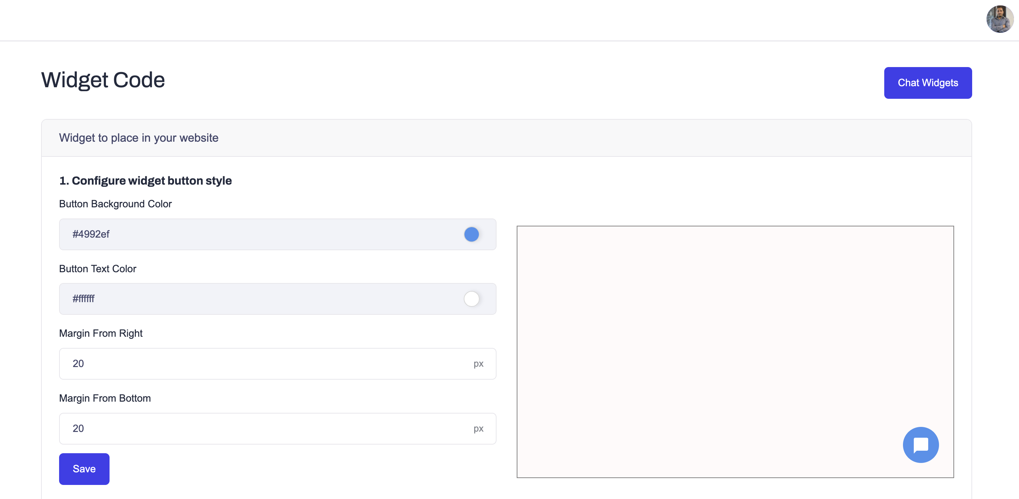Open the Chat Widgets page

coord(928,83)
